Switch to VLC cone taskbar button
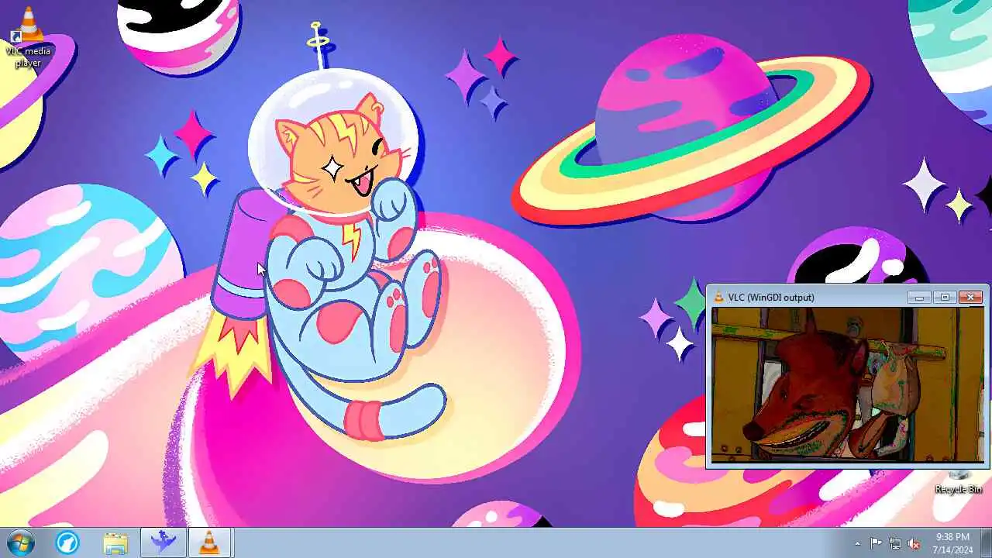This screenshot has width=992, height=558. coord(209,542)
